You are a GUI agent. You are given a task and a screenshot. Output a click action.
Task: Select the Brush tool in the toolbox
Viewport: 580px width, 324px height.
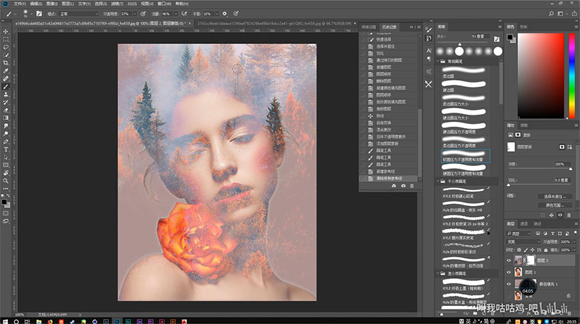pos(6,87)
